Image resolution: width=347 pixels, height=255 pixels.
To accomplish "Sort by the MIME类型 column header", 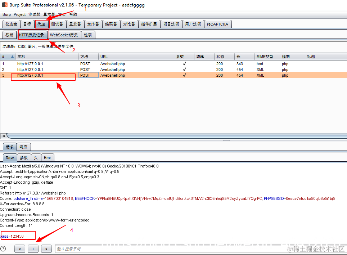I will coord(267,57).
